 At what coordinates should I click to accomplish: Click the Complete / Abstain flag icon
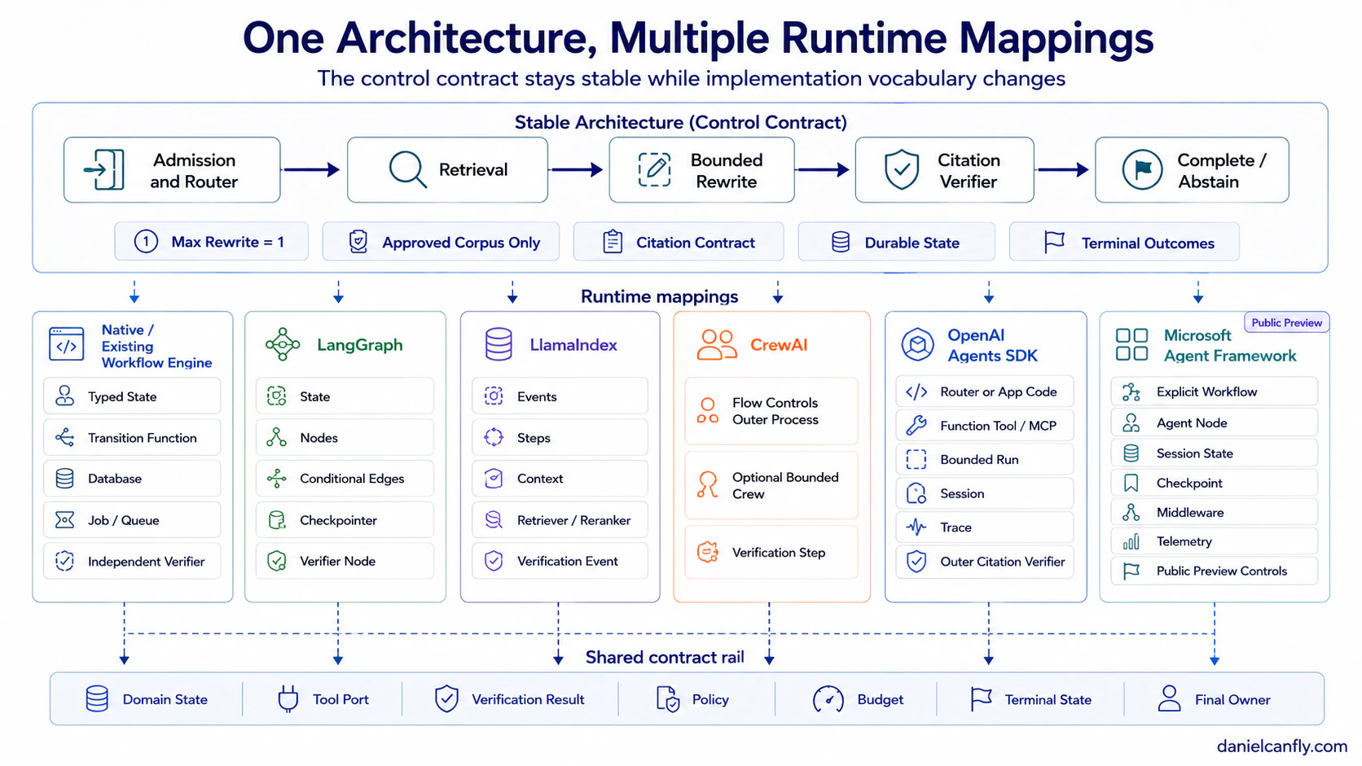[x=1142, y=169]
